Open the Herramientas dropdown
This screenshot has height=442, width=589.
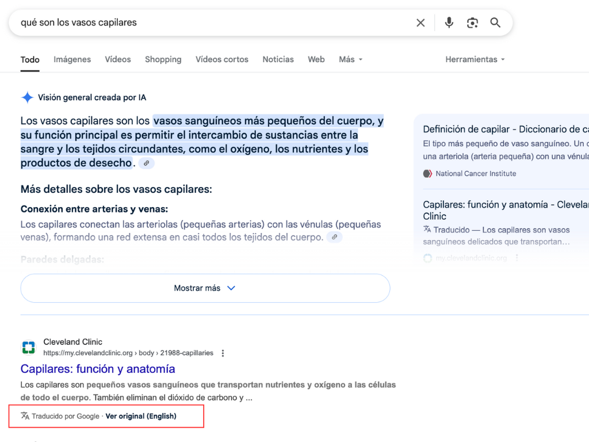click(x=475, y=59)
